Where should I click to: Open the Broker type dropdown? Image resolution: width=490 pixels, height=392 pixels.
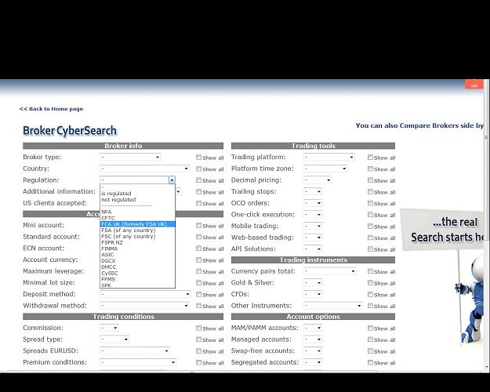pyautogui.click(x=130, y=157)
